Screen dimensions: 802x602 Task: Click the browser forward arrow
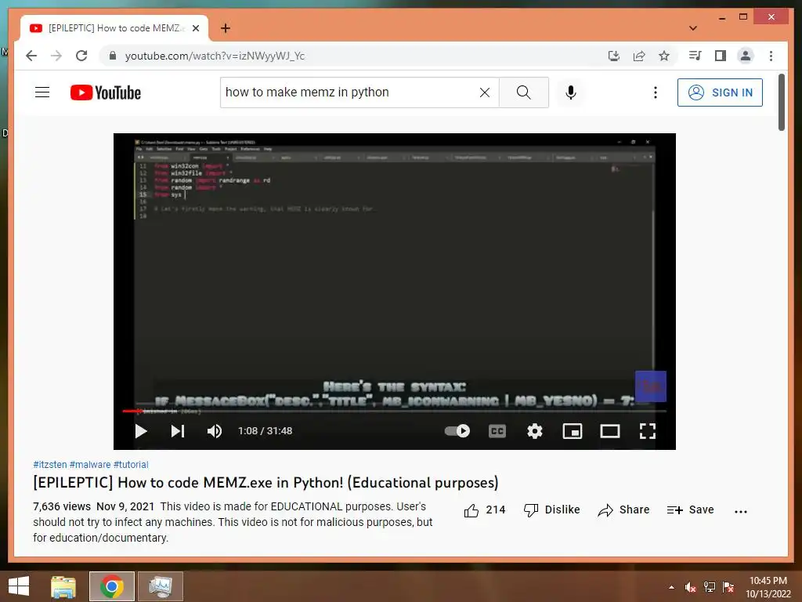tap(56, 56)
